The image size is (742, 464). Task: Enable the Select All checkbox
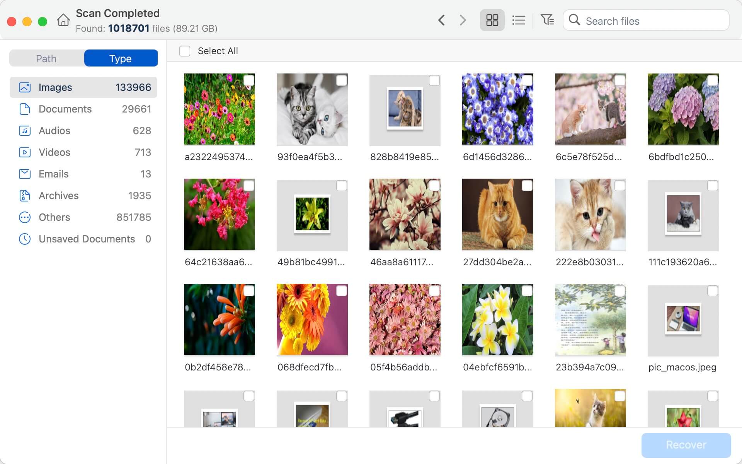pos(185,51)
